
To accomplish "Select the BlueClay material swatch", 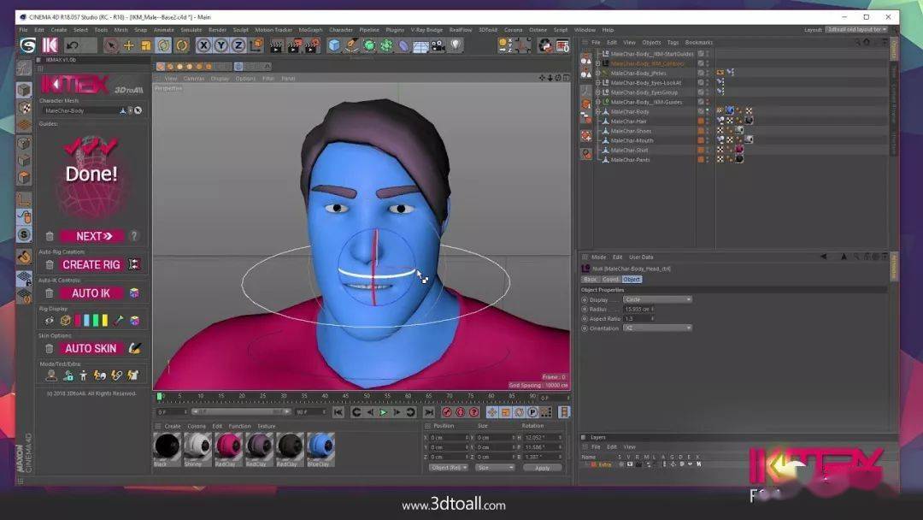I will pos(320,447).
